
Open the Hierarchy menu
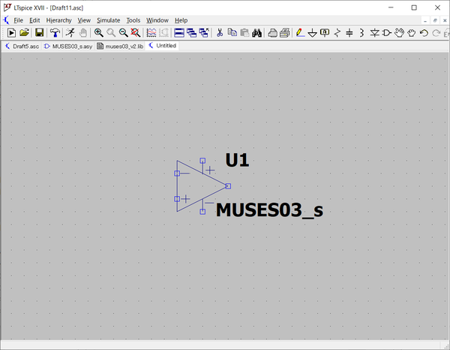pyautogui.click(x=58, y=20)
